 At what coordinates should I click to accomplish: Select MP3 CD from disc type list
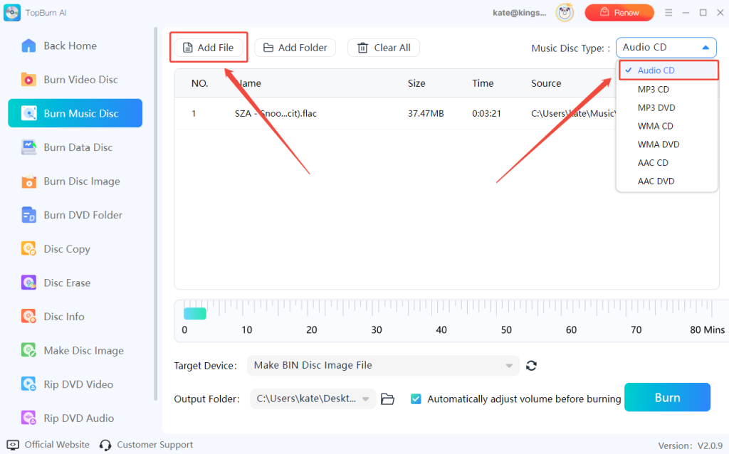[653, 89]
